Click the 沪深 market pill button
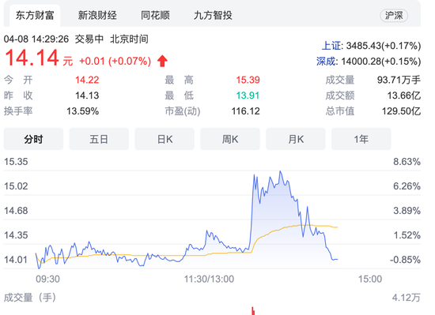The width and height of the screenshot is (435, 315). pyautogui.click(x=394, y=16)
